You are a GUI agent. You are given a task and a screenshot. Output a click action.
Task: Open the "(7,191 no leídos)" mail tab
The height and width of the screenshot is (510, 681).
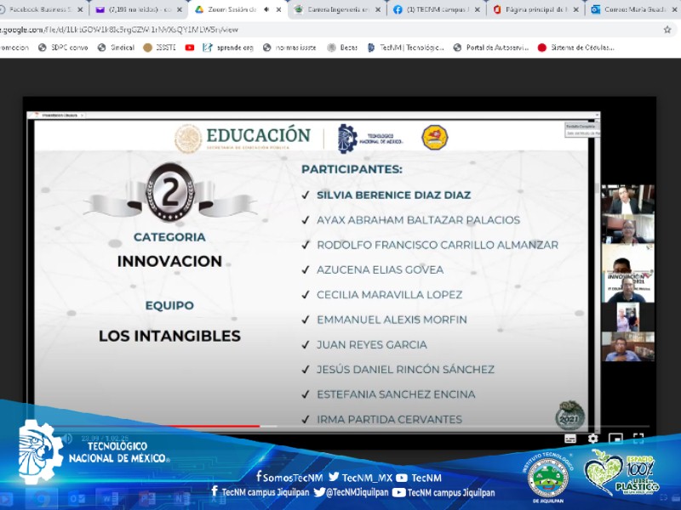click(x=138, y=9)
